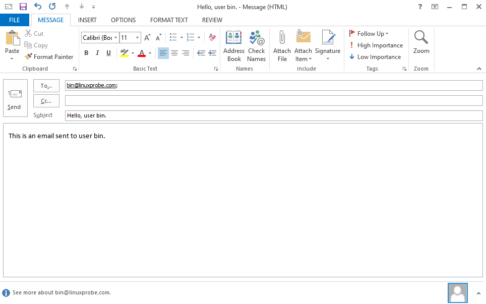486x304 pixels.
Task: Toggle Bold formatting
Action: tap(86, 53)
